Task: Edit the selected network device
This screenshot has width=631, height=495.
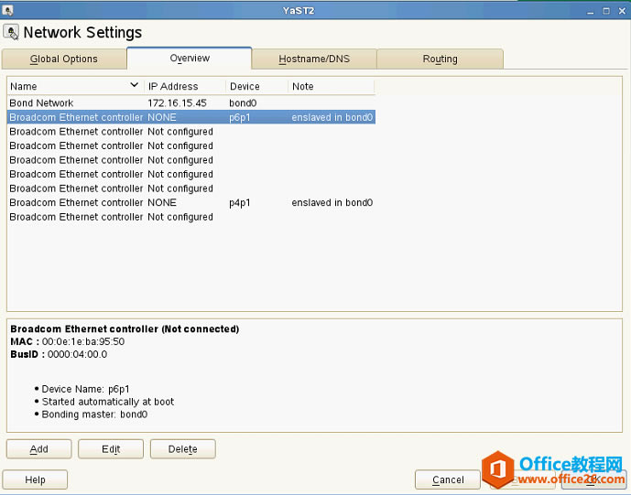Action: coord(111,448)
